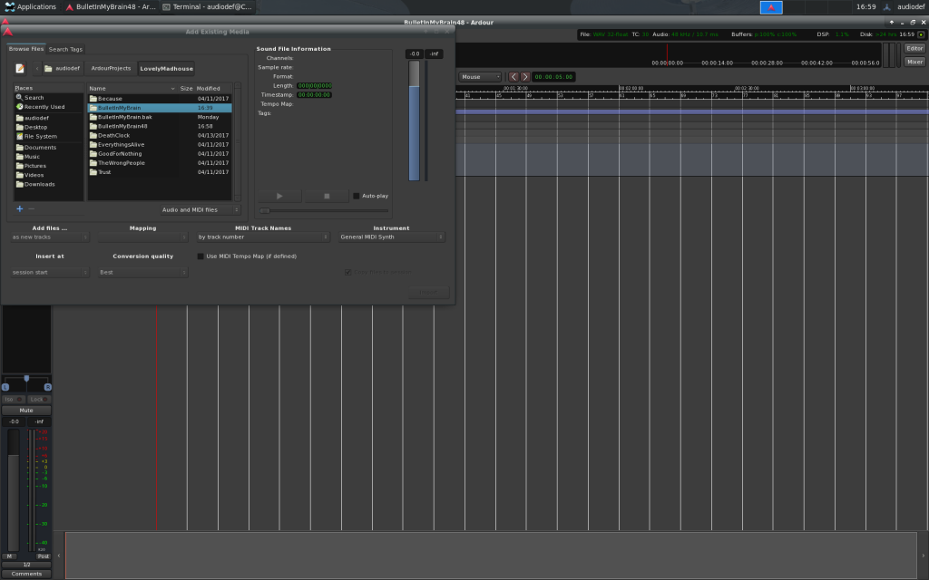The image size is (929, 580).
Task: Open the Conversion quality Best dropdown
Action: 142,273
